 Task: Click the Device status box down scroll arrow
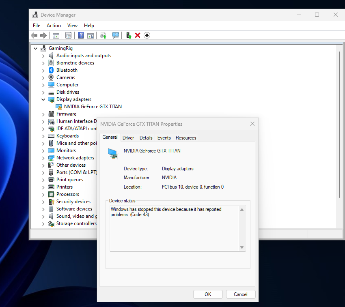[x=242, y=247]
